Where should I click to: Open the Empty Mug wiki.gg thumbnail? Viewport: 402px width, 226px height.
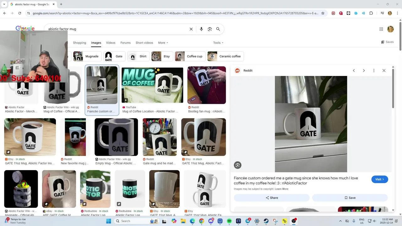pos(116,137)
